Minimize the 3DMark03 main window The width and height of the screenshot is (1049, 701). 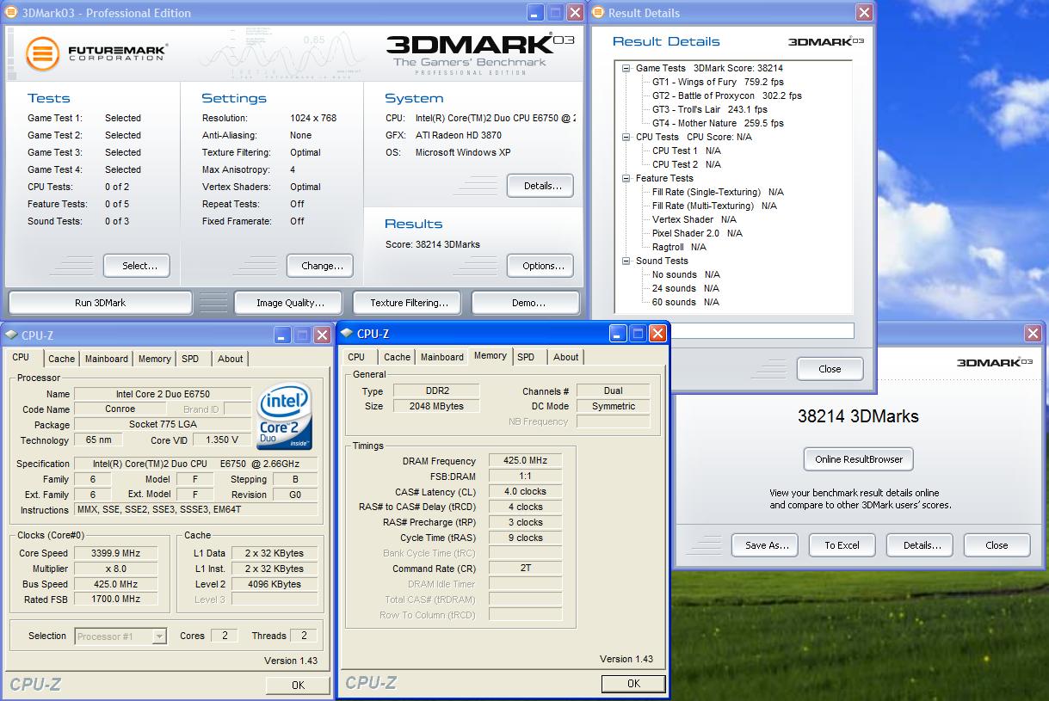tap(535, 13)
